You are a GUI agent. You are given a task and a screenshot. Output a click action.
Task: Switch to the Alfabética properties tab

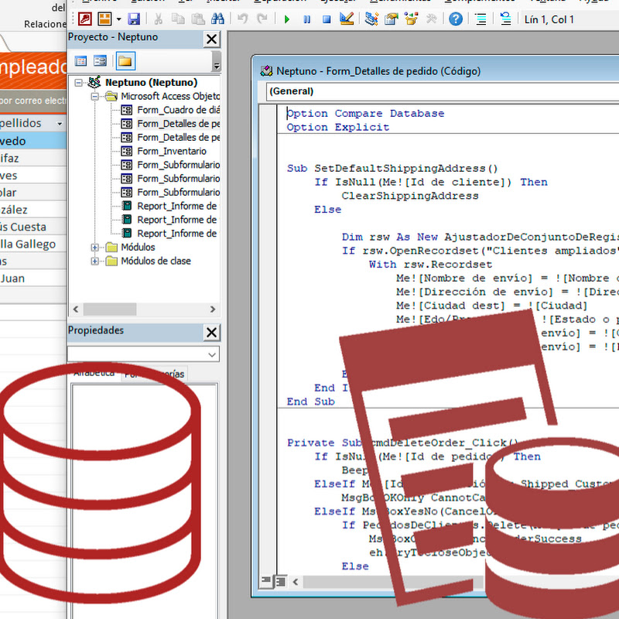(94, 372)
